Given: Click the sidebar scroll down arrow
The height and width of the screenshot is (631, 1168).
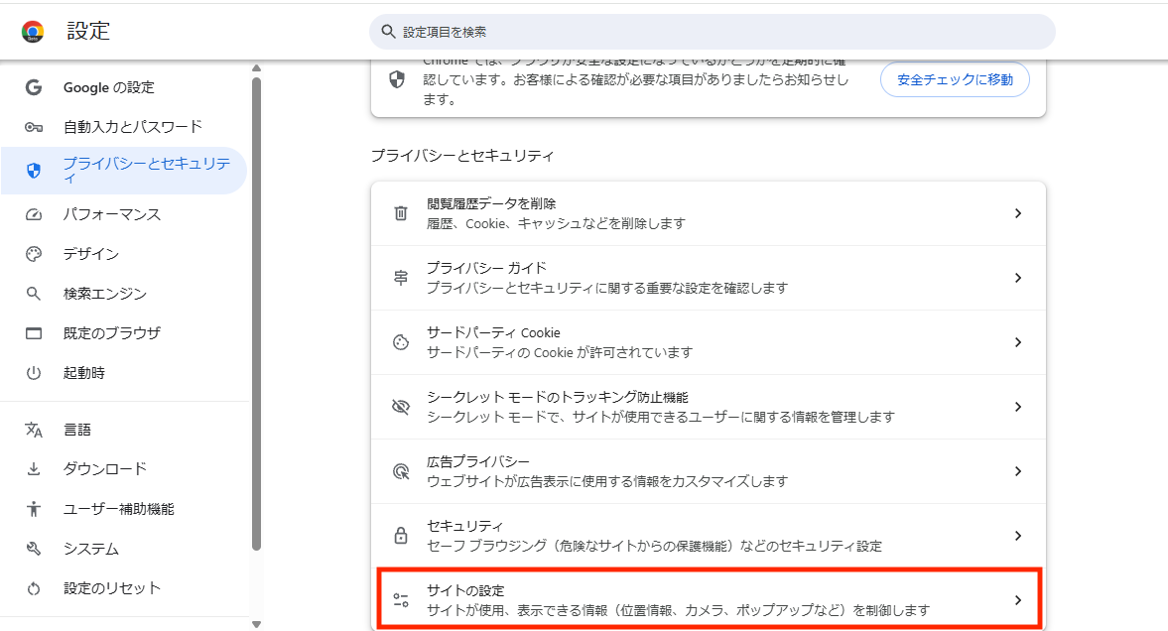Looking at the screenshot, I should (256, 623).
